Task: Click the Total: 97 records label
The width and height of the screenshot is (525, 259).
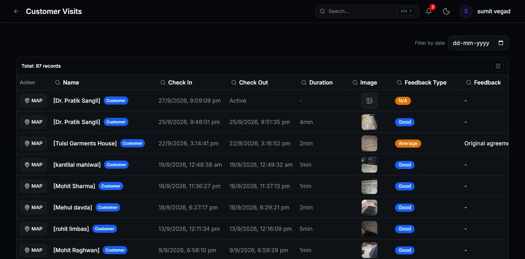Action: (41, 66)
